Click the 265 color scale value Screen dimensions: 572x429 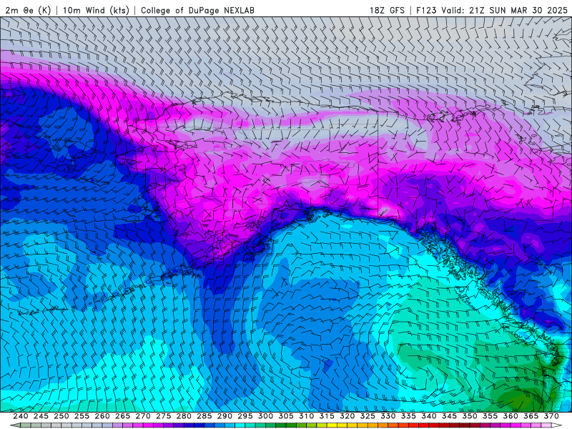point(122,416)
